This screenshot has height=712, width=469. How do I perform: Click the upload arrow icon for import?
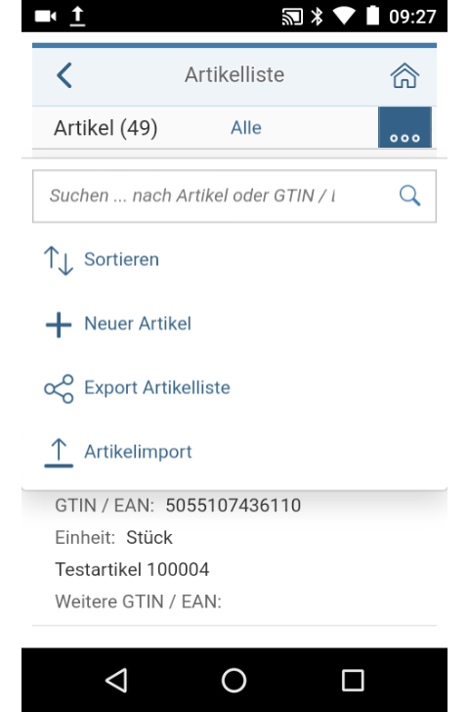click(x=59, y=453)
